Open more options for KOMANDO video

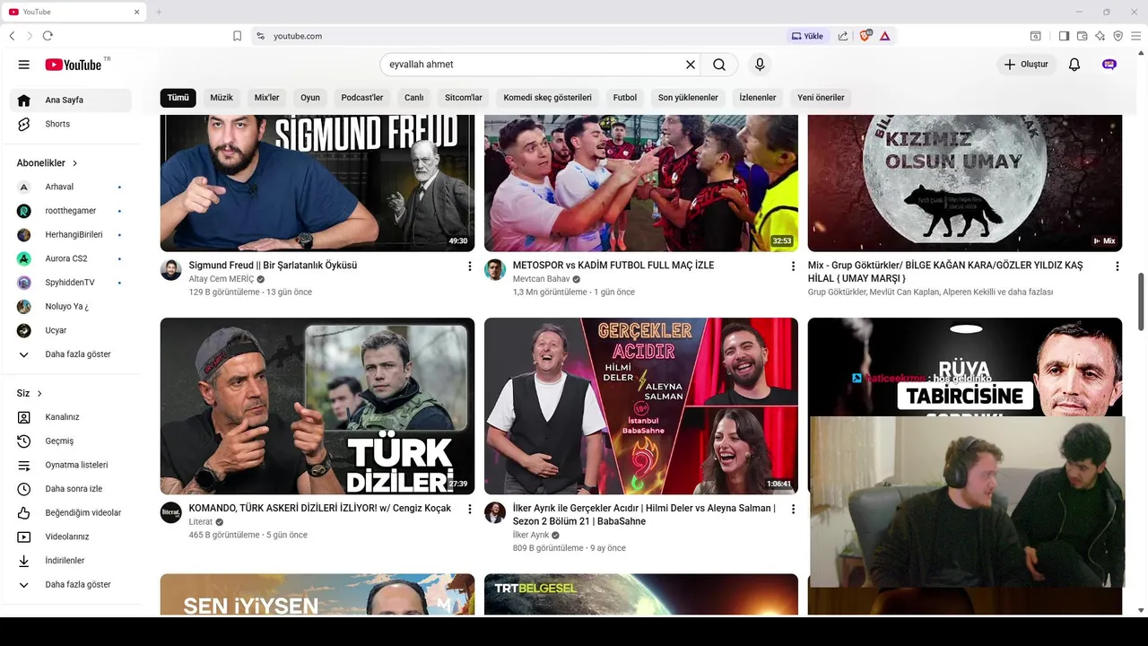click(x=469, y=509)
